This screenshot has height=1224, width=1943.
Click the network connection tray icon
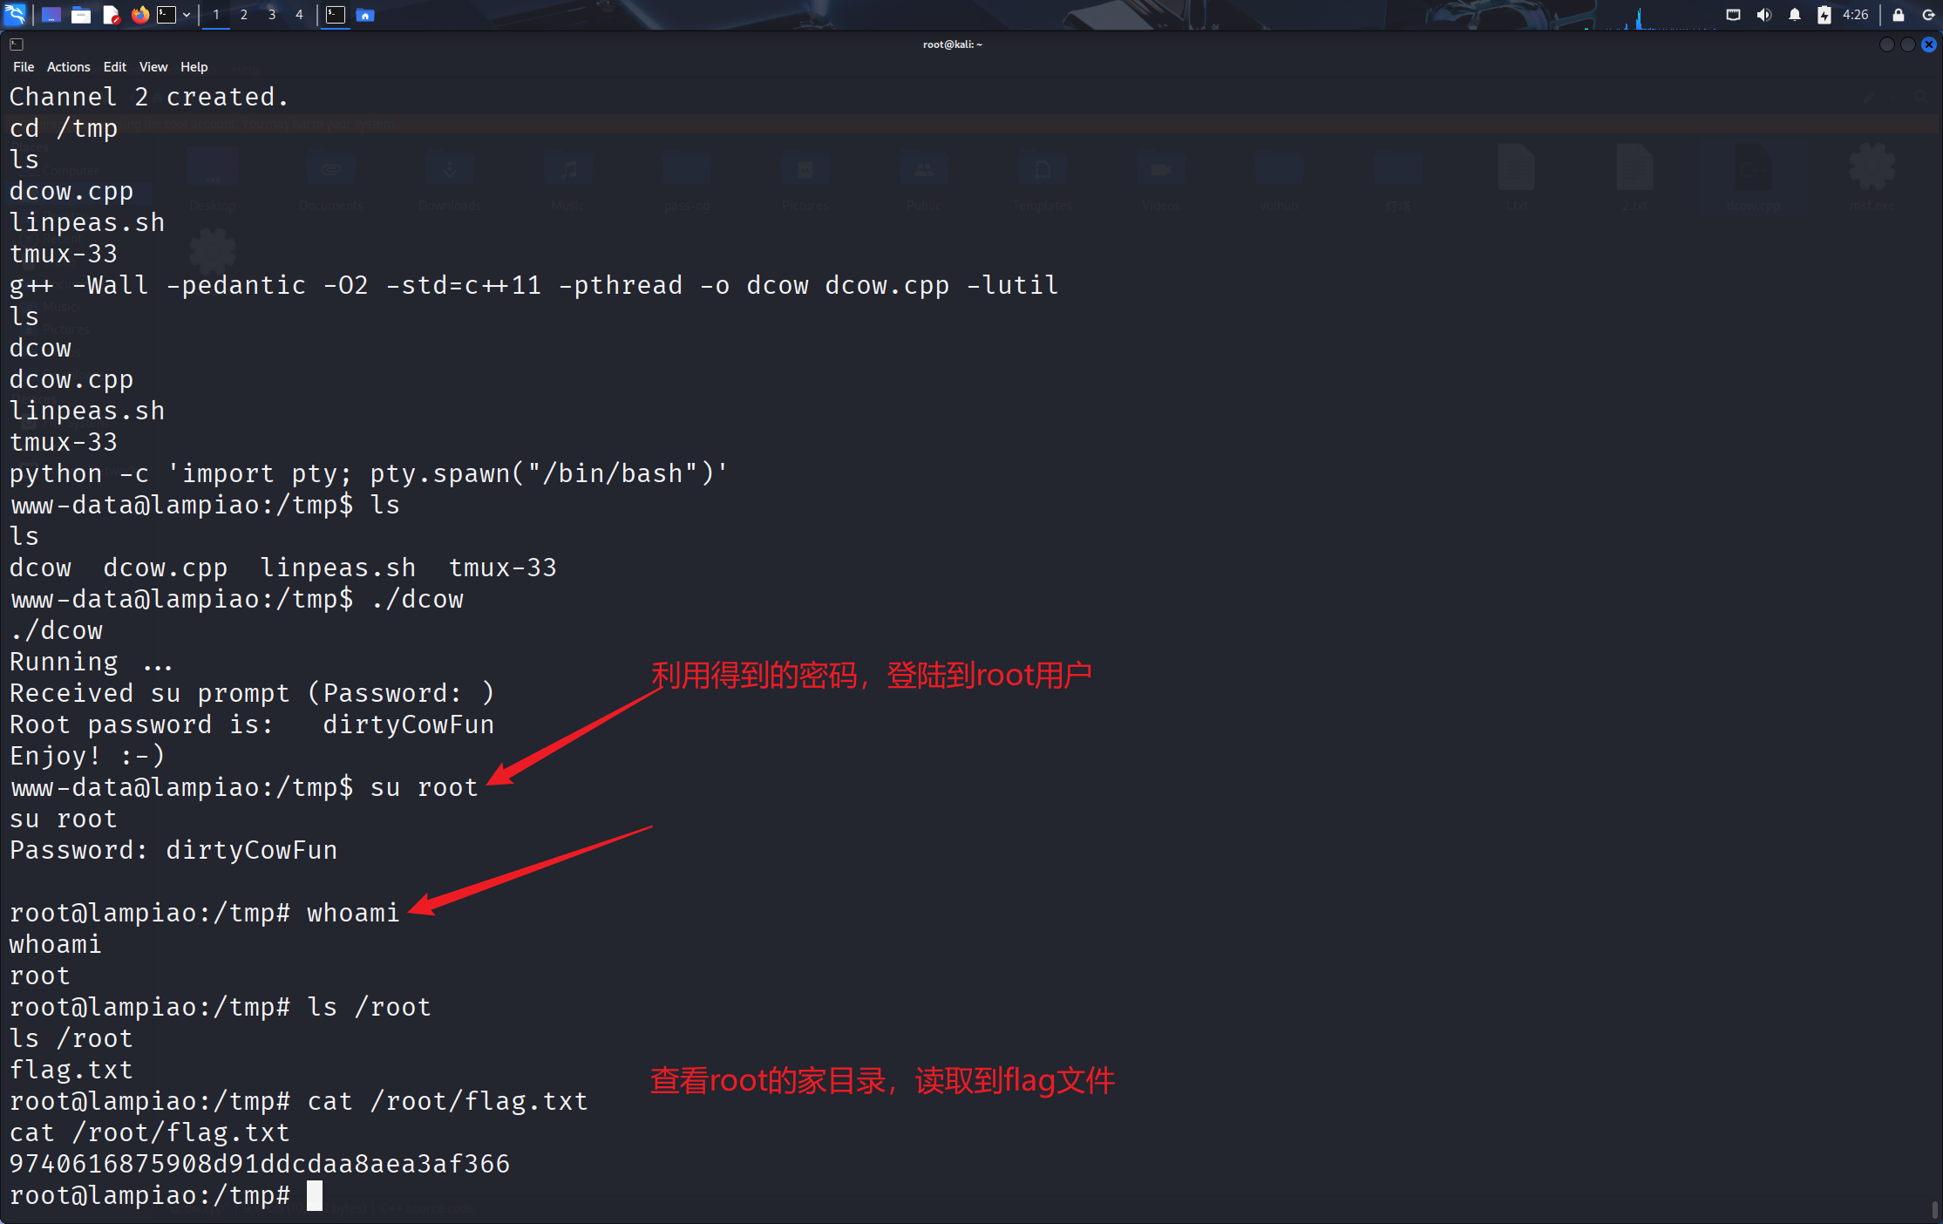click(x=1734, y=15)
